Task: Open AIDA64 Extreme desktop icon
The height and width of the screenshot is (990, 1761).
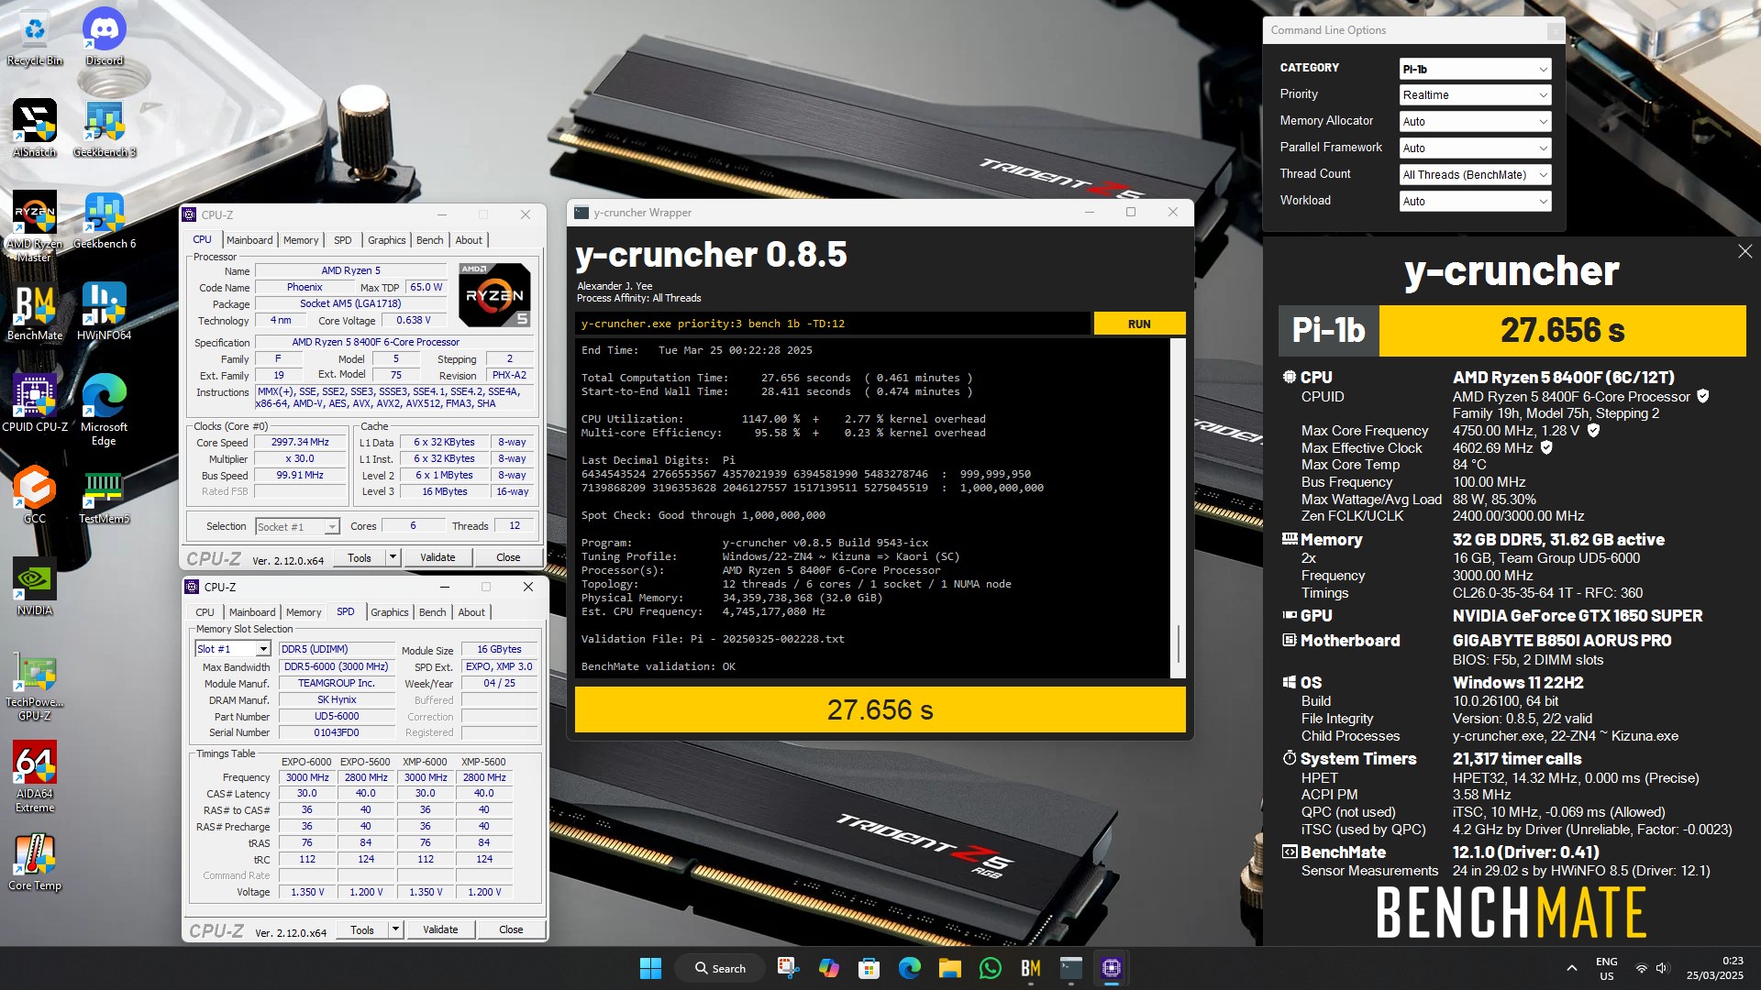Action: click(35, 776)
